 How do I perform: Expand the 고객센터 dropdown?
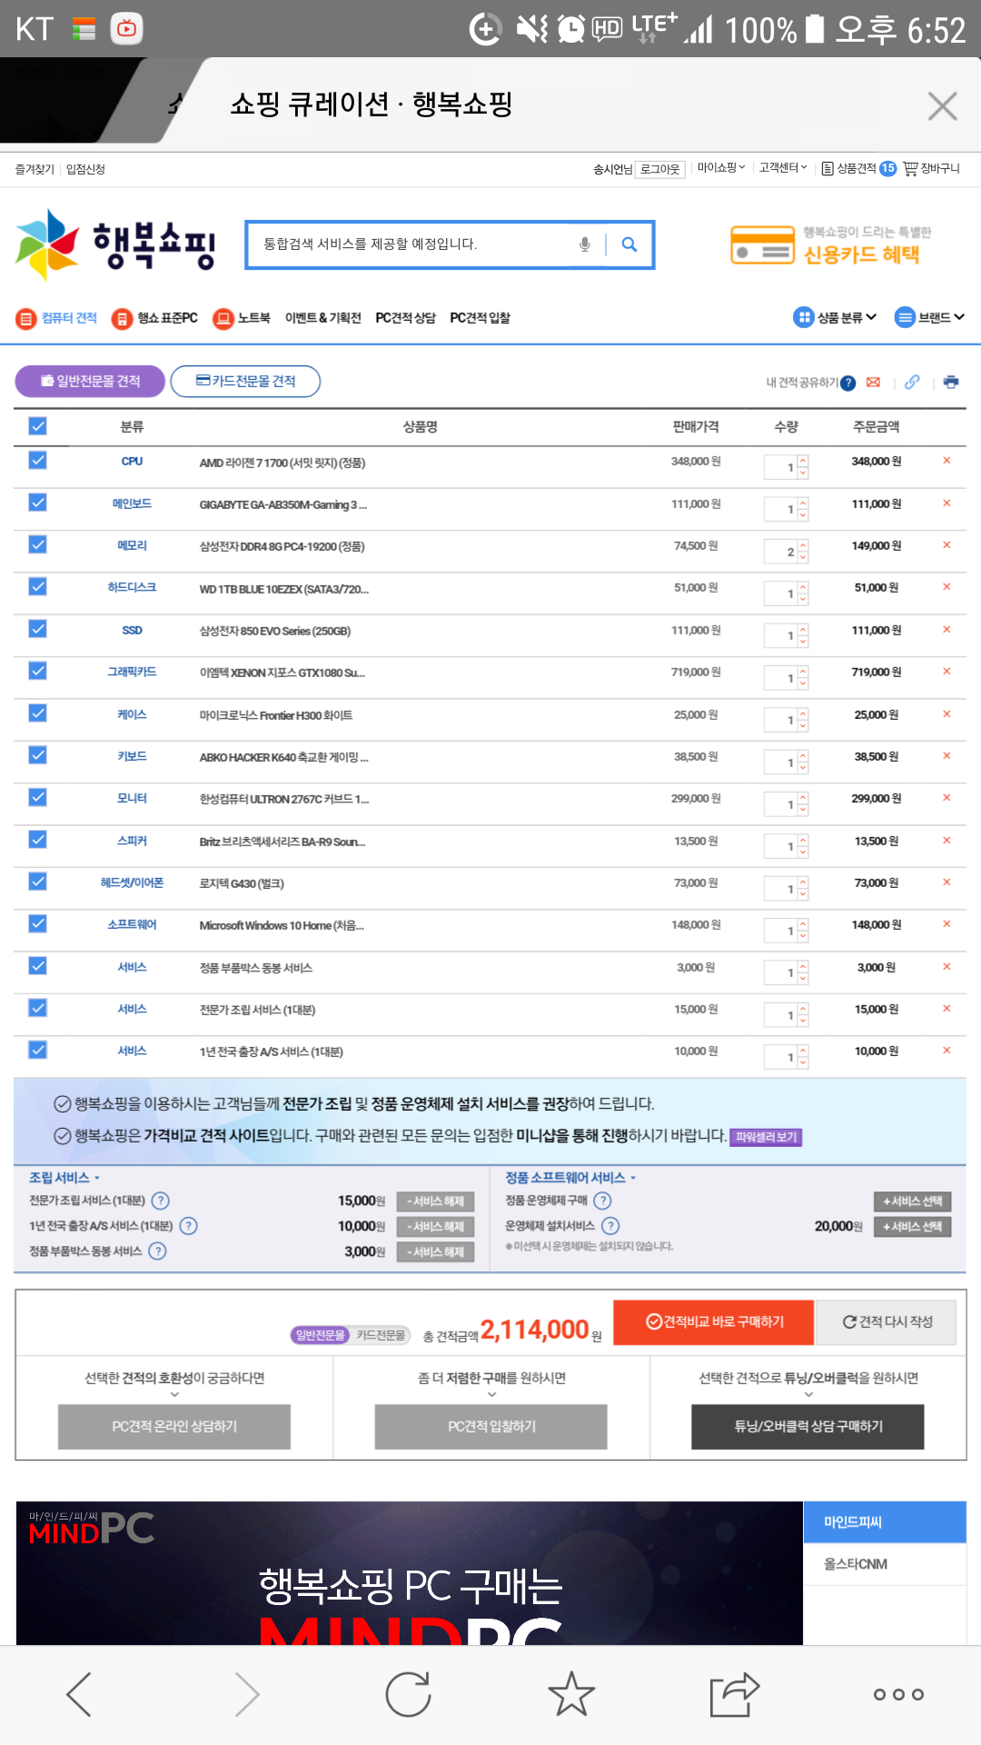783,168
